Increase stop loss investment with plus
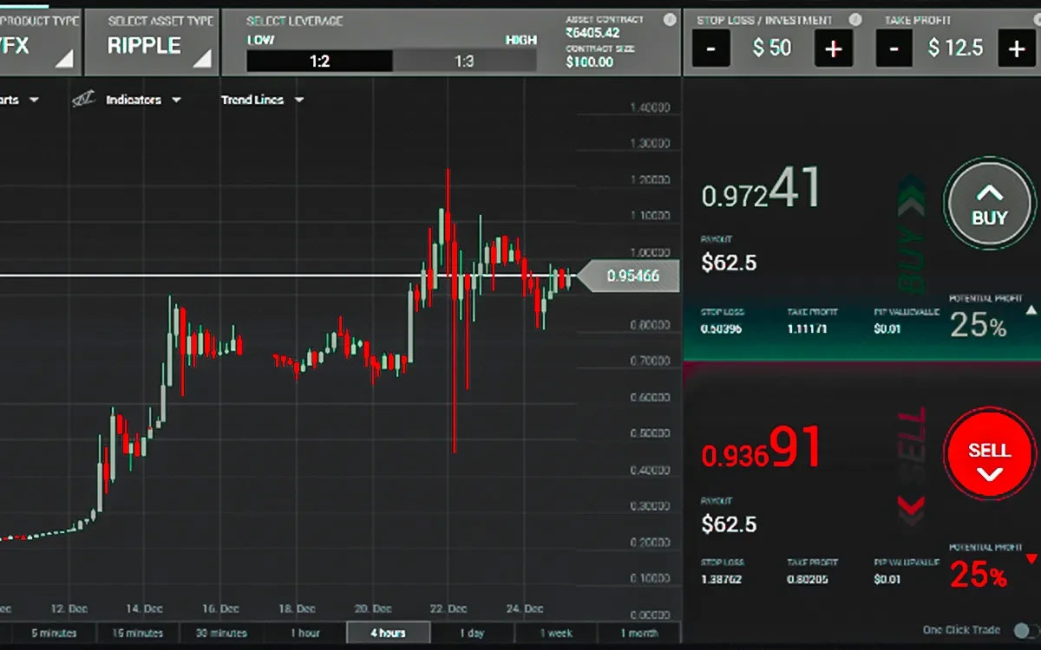Image resolution: width=1041 pixels, height=650 pixels. [832, 49]
